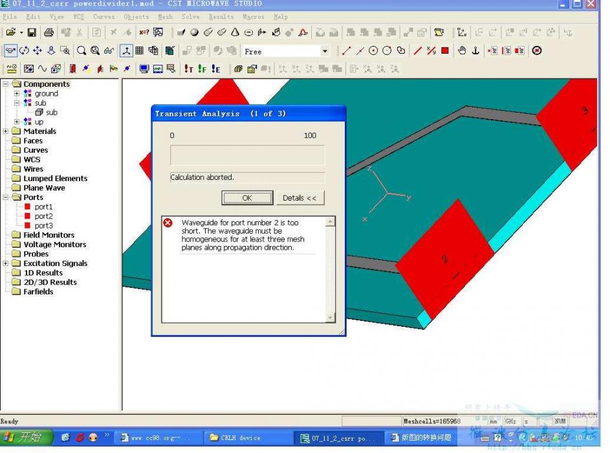
Task: Open the excitation signal sine wave icon
Action: pyautogui.click(x=42, y=69)
